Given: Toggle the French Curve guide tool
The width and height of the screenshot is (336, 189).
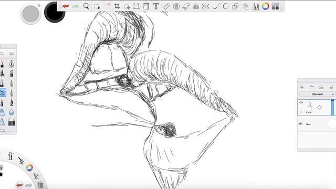Looking at the screenshot, I should 186,6.
